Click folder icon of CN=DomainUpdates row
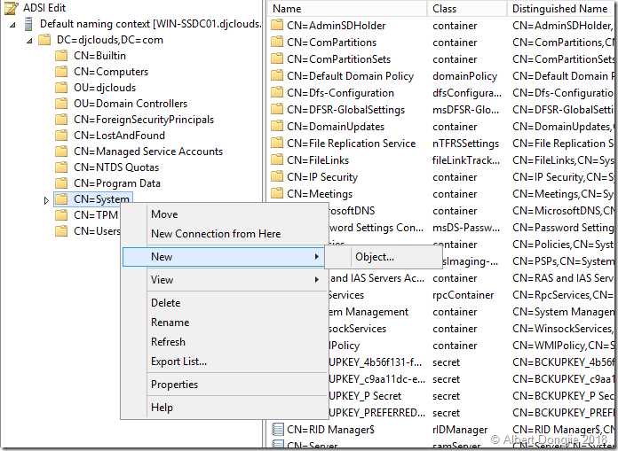The height and width of the screenshot is (451, 618). point(277,126)
